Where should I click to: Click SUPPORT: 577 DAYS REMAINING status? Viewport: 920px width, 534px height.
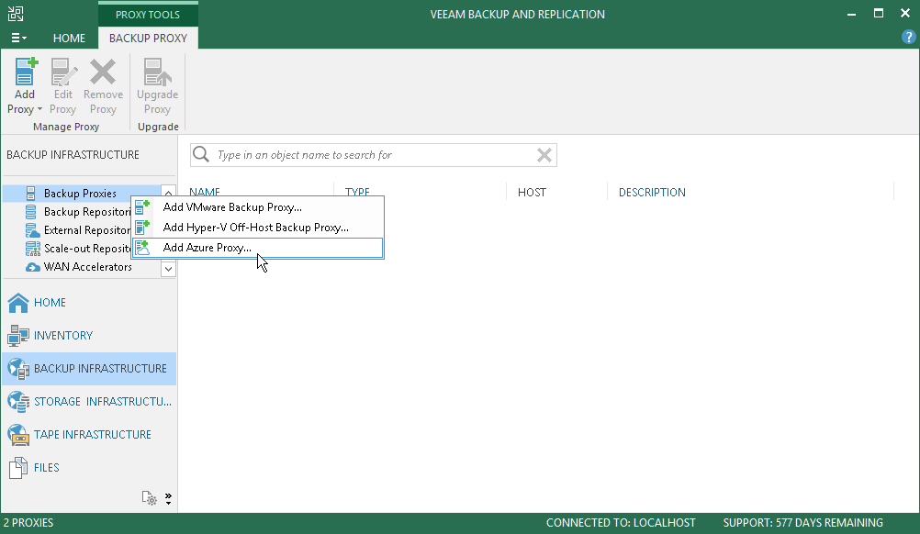pyautogui.click(x=802, y=523)
